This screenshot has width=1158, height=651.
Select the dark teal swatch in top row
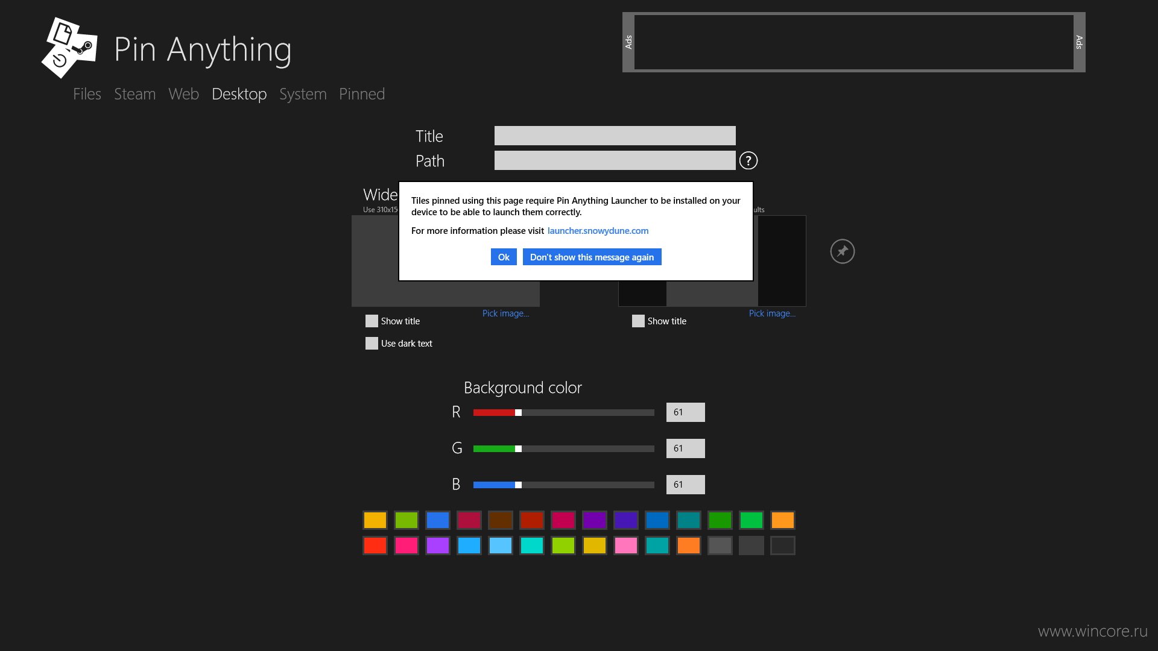689,520
